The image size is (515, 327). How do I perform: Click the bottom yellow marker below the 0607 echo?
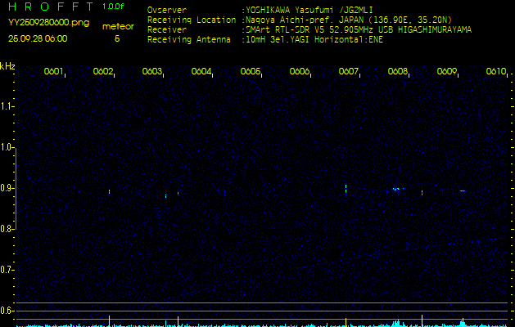[x=346, y=322]
